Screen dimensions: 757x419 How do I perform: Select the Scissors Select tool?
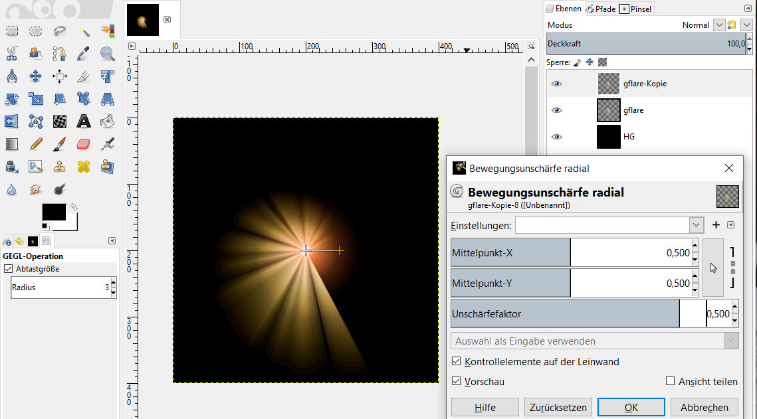click(12, 54)
